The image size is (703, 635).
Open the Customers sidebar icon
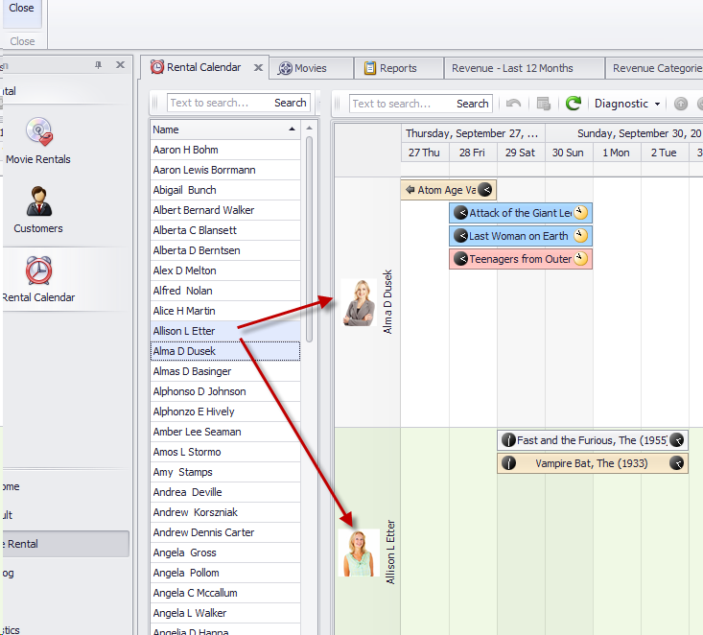(x=38, y=209)
